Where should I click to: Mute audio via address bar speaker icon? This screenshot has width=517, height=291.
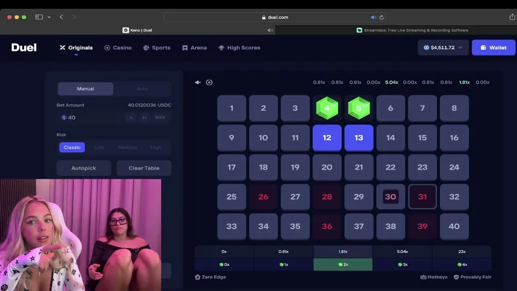[373, 17]
